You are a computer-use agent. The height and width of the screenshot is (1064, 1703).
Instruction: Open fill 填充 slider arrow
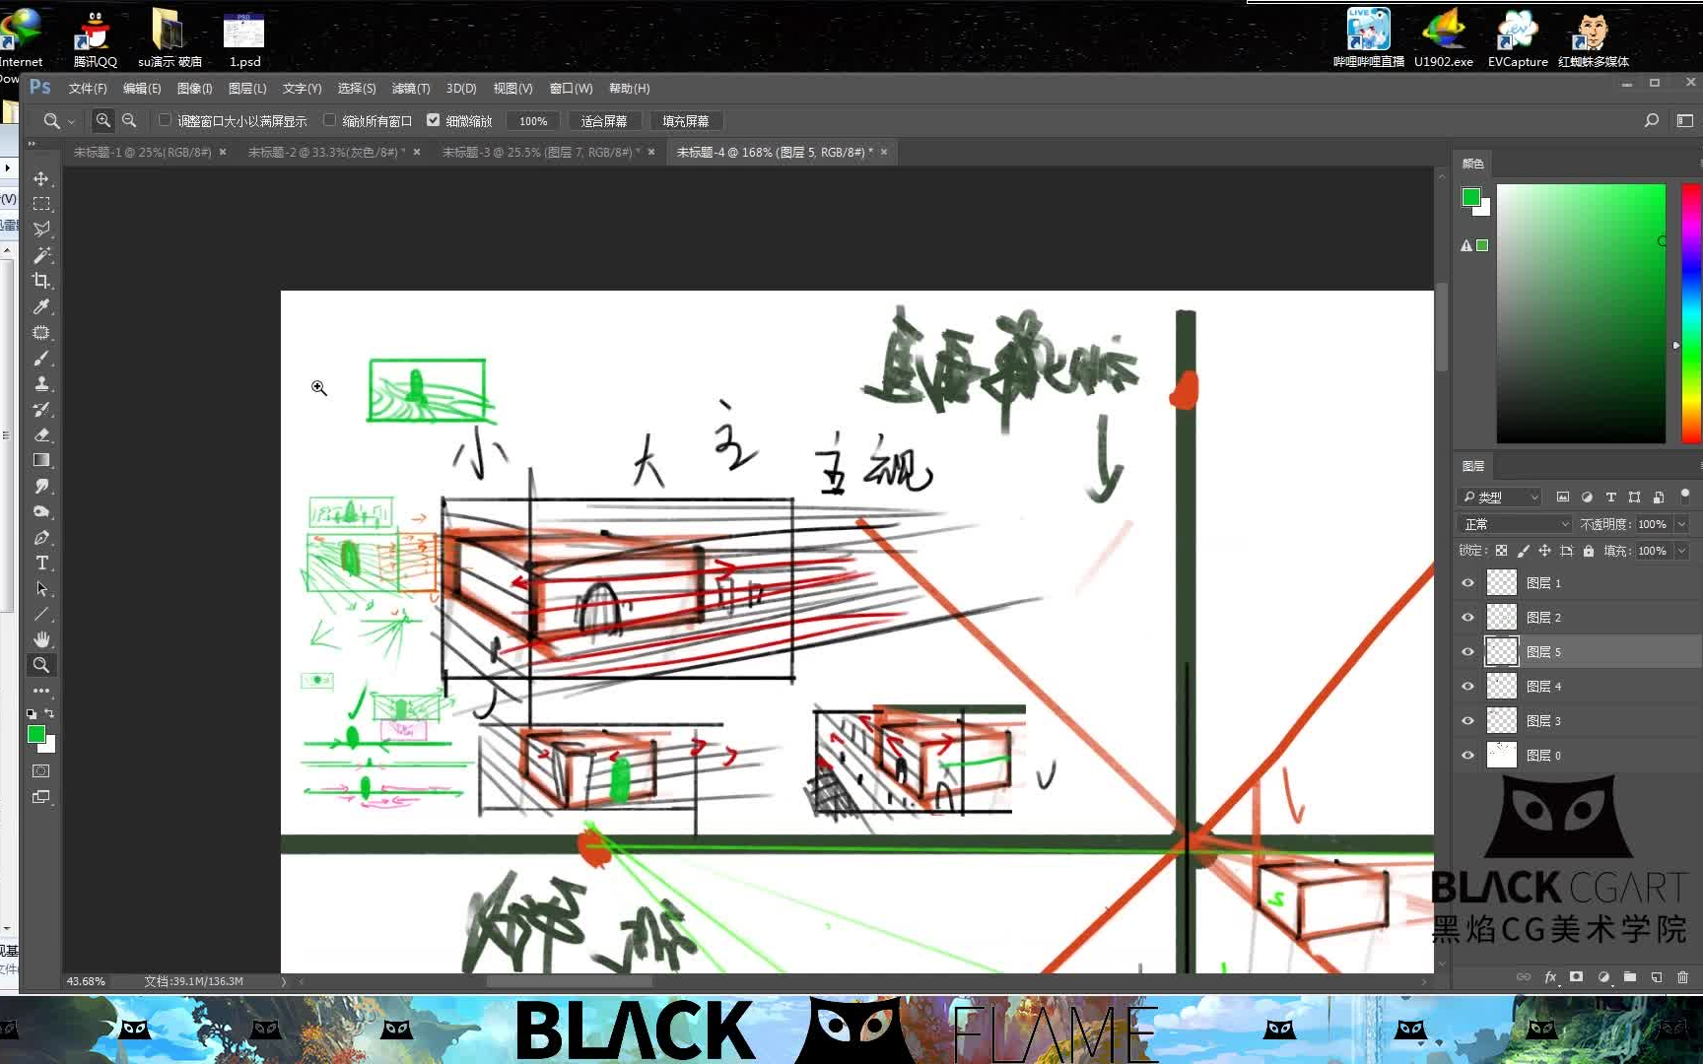tap(1682, 551)
